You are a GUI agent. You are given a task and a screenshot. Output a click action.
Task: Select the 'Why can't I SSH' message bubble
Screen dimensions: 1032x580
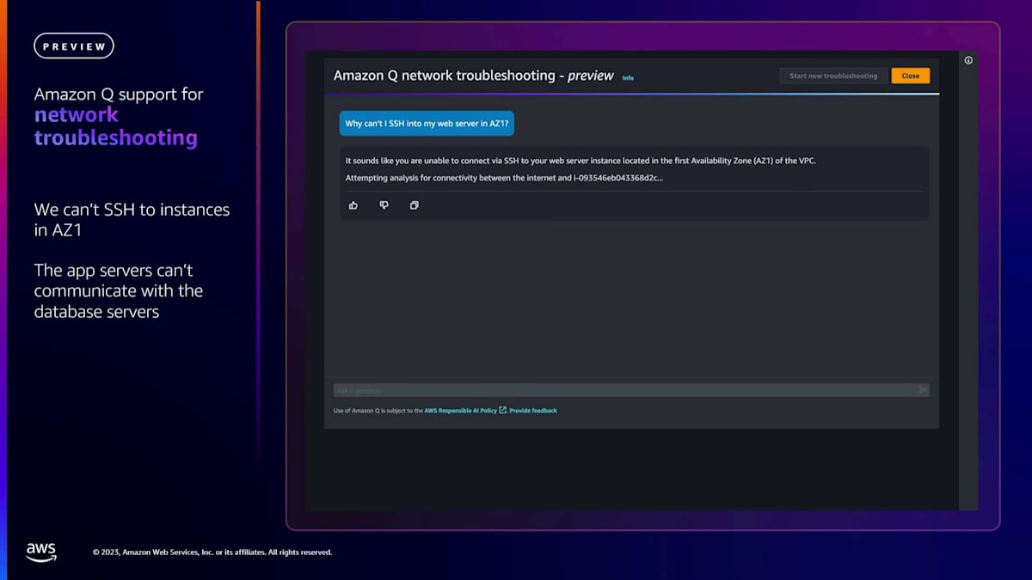tap(427, 124)
